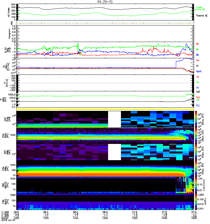Click the Keogram axis label
This screenshot has width=210, height=224.
click(9, 33)
